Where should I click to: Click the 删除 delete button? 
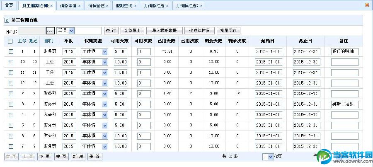point(94,157)
